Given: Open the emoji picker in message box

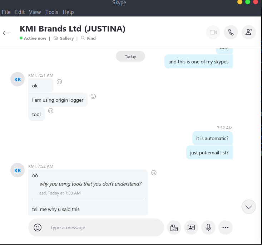Looking at the screenshot, I should point(38,227).
